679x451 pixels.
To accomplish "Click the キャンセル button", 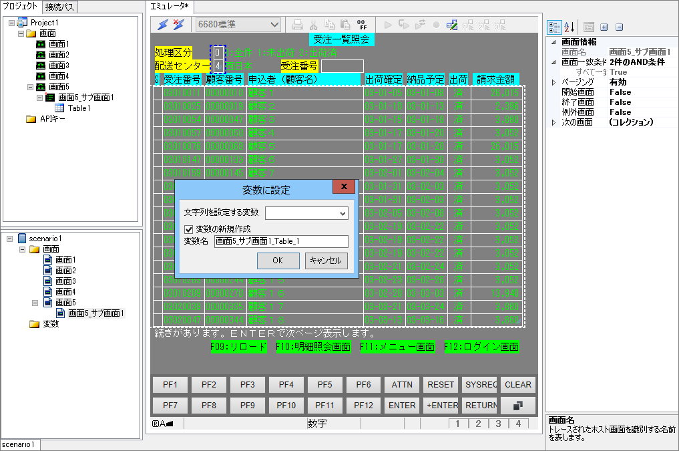I will click(326, 261).
